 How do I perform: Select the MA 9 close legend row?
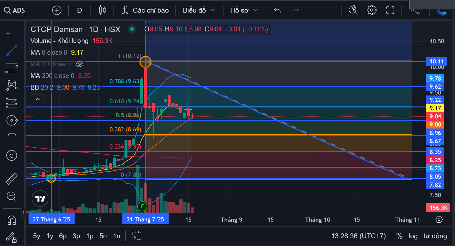coord(57,52)
